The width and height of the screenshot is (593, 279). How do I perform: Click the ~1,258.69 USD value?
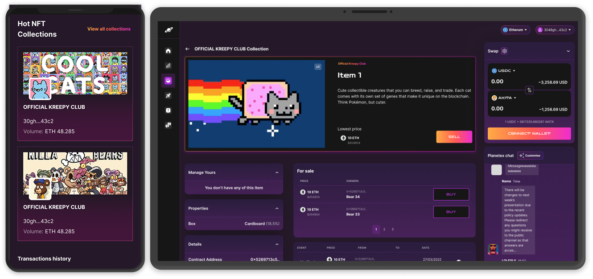[552, 109]
